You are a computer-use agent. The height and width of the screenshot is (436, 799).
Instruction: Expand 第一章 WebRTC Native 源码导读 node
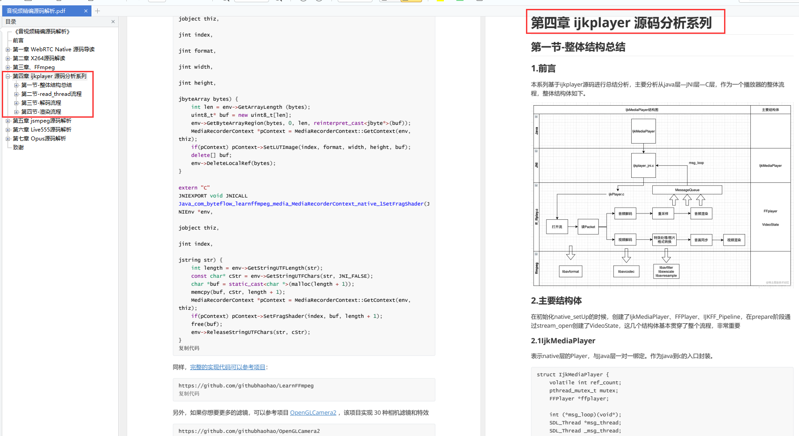[x=8, y=49]
